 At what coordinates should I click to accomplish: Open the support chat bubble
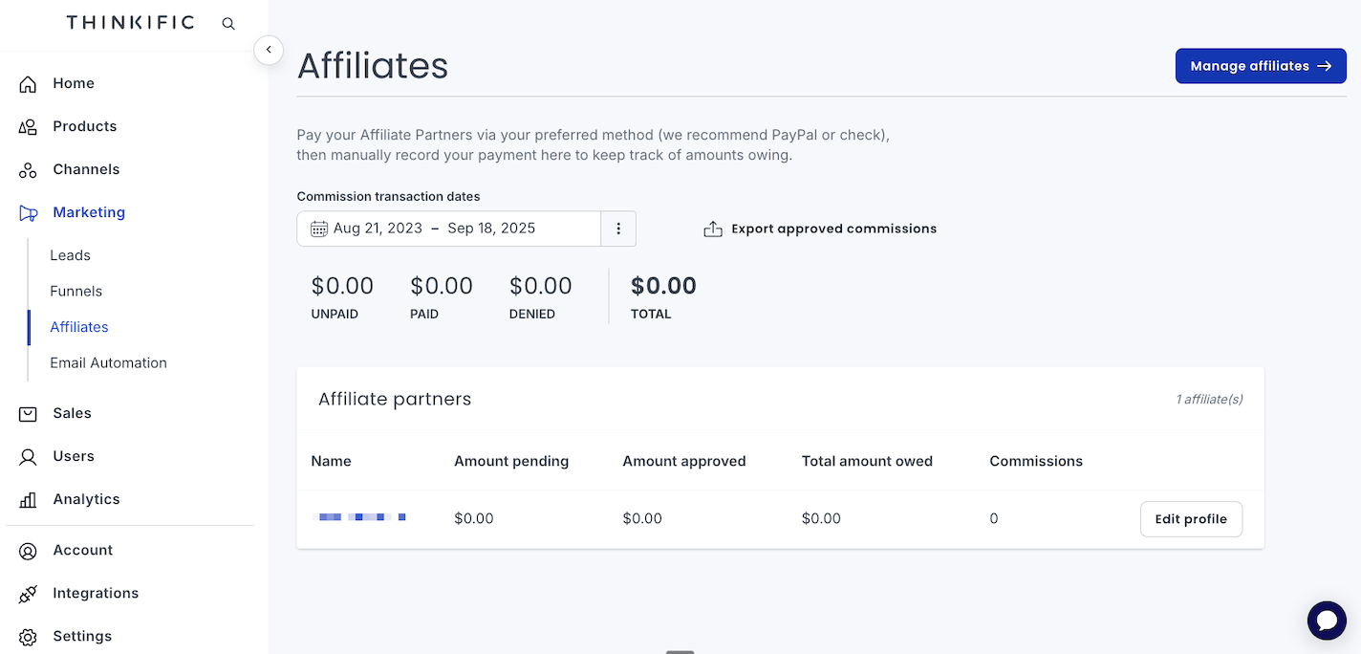coord(1327,621)
